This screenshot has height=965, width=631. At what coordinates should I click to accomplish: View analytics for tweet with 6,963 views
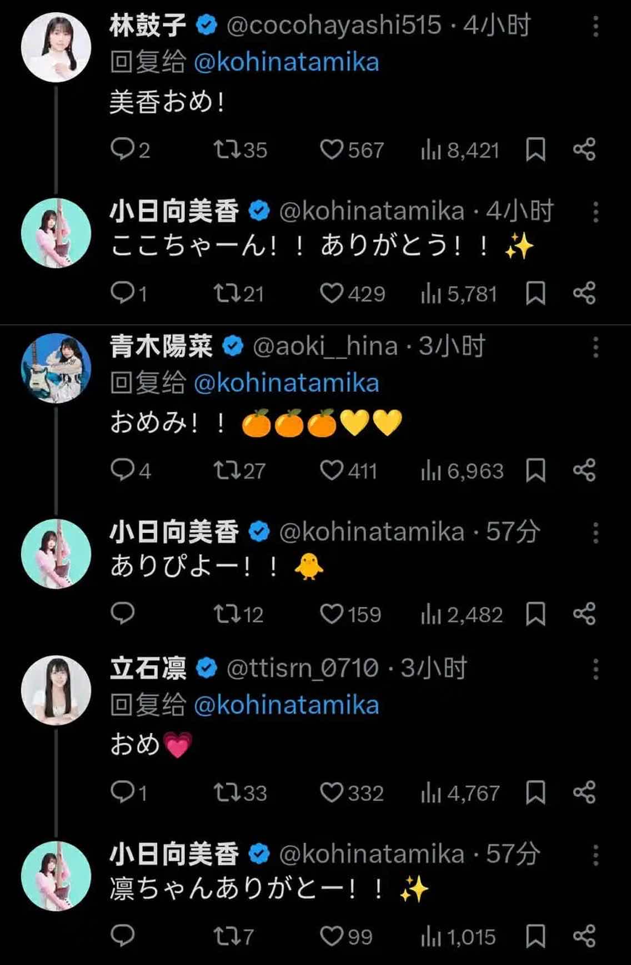click(430, 471)
